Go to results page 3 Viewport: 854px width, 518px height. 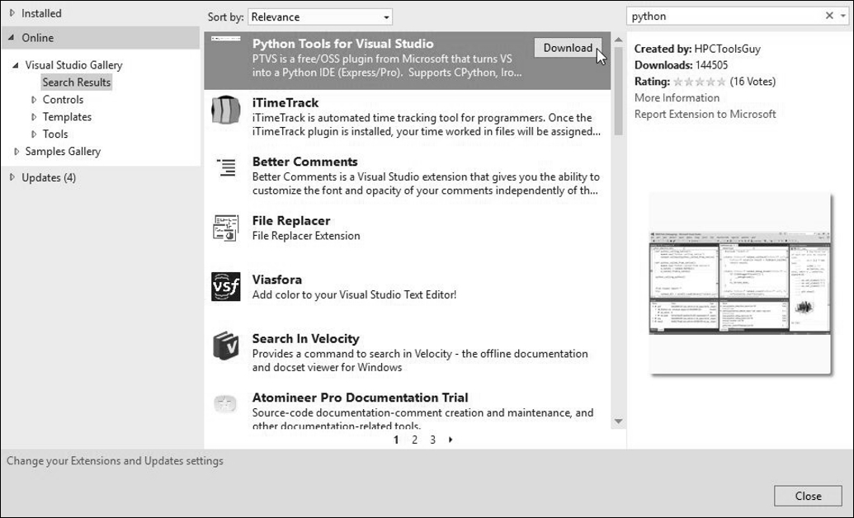432,440
